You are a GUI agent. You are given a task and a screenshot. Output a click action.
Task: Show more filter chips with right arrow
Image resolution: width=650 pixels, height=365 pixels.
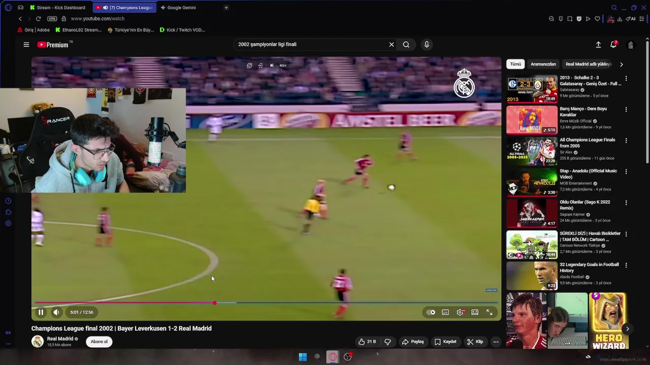[x=622, y=64]
